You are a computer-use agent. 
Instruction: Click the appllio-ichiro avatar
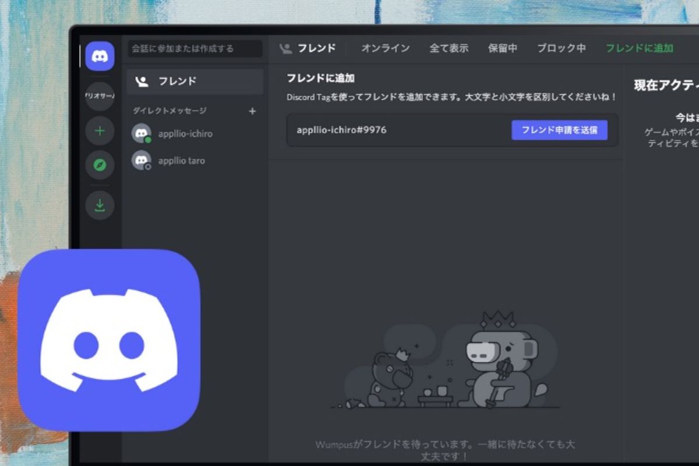point(141,133)
